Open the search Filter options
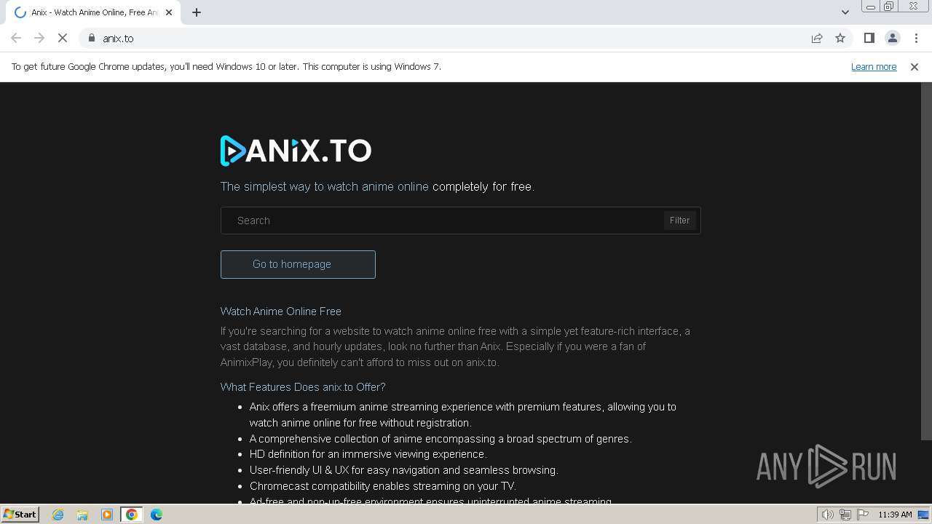This screenshot has width=932, height=524. pyautogui.click(x=680, y=221)
